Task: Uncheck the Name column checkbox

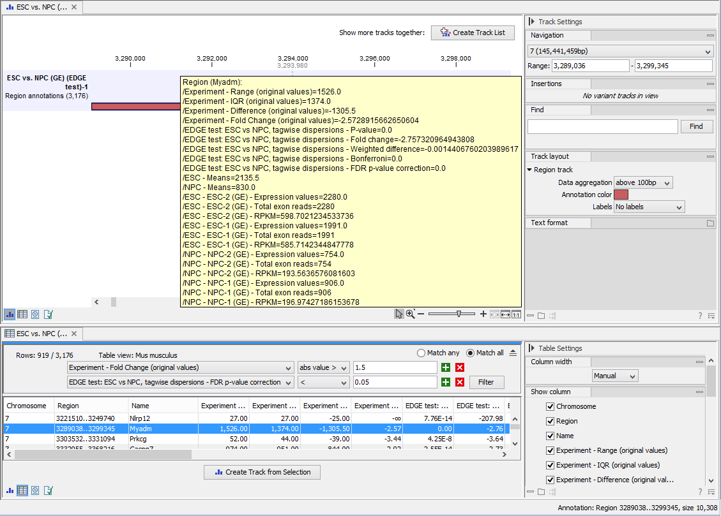Action: [x=550, y=437]
